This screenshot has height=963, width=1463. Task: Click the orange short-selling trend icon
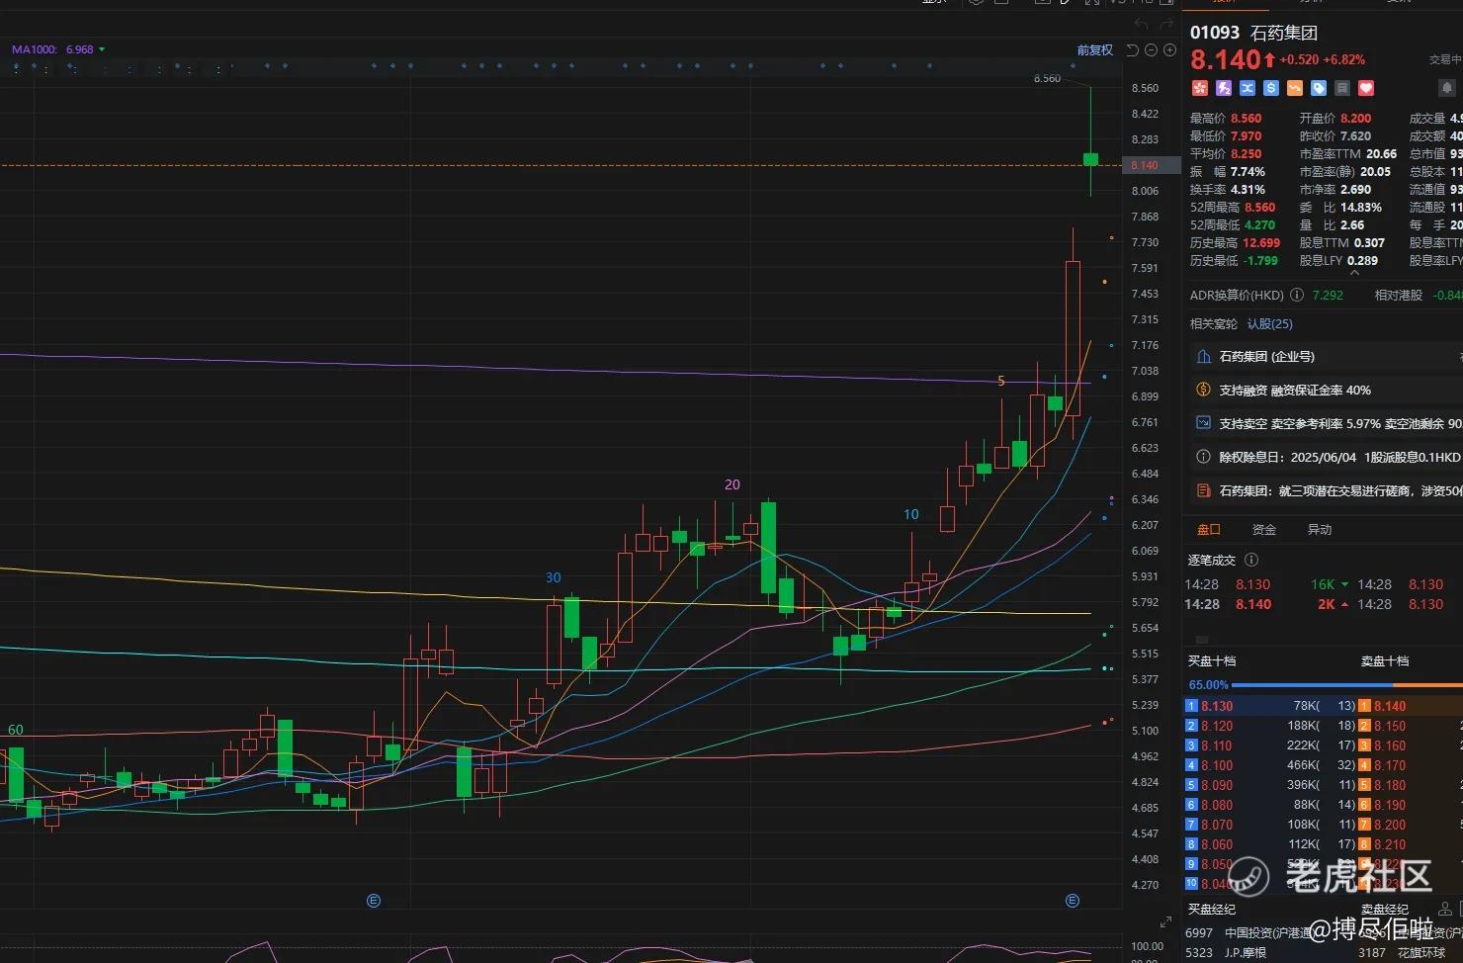1295,88
